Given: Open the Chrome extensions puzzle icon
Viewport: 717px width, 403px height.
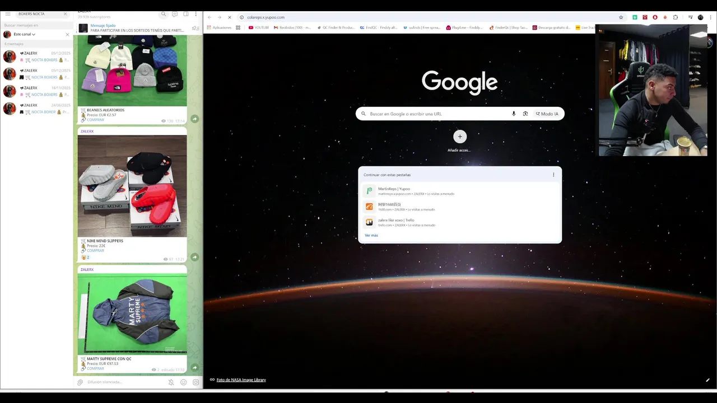Looking at the screenshot, I should pos(675,17).
